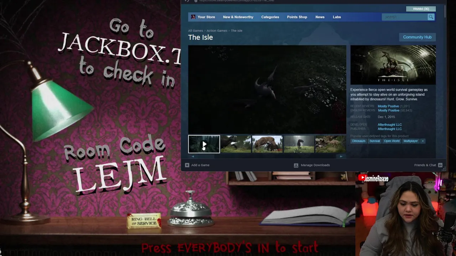Open the recent reviews Mostly Positive link
Viewport: 456px width, 256px height.
[388, 106]
